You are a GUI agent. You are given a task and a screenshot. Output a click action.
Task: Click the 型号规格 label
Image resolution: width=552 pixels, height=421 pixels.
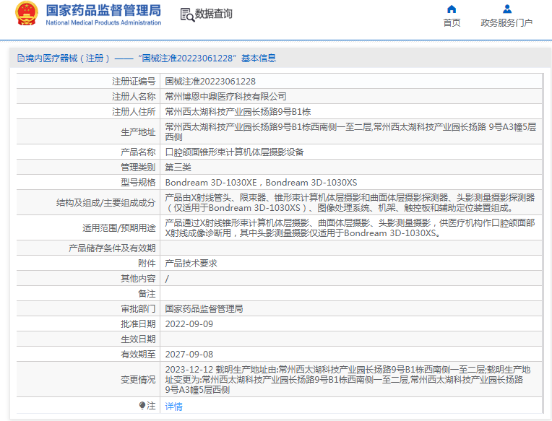(138, 183)
